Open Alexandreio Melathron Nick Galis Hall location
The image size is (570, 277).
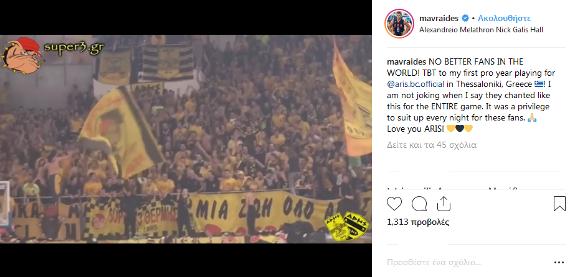[x=481, y=30]
